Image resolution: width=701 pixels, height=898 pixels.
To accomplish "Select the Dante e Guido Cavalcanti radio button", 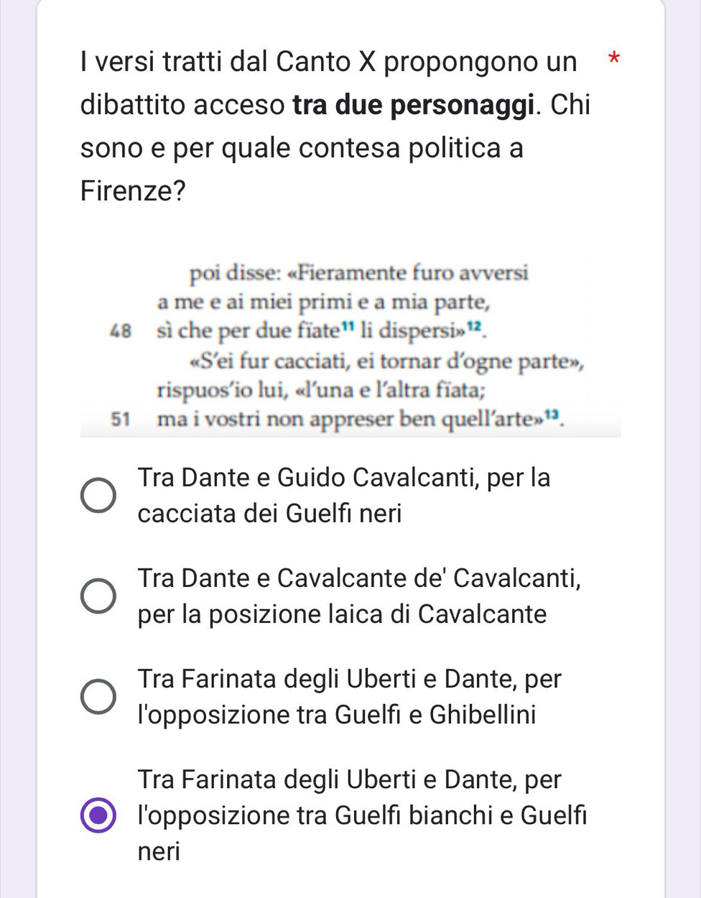I will click(x=98, y=495).
